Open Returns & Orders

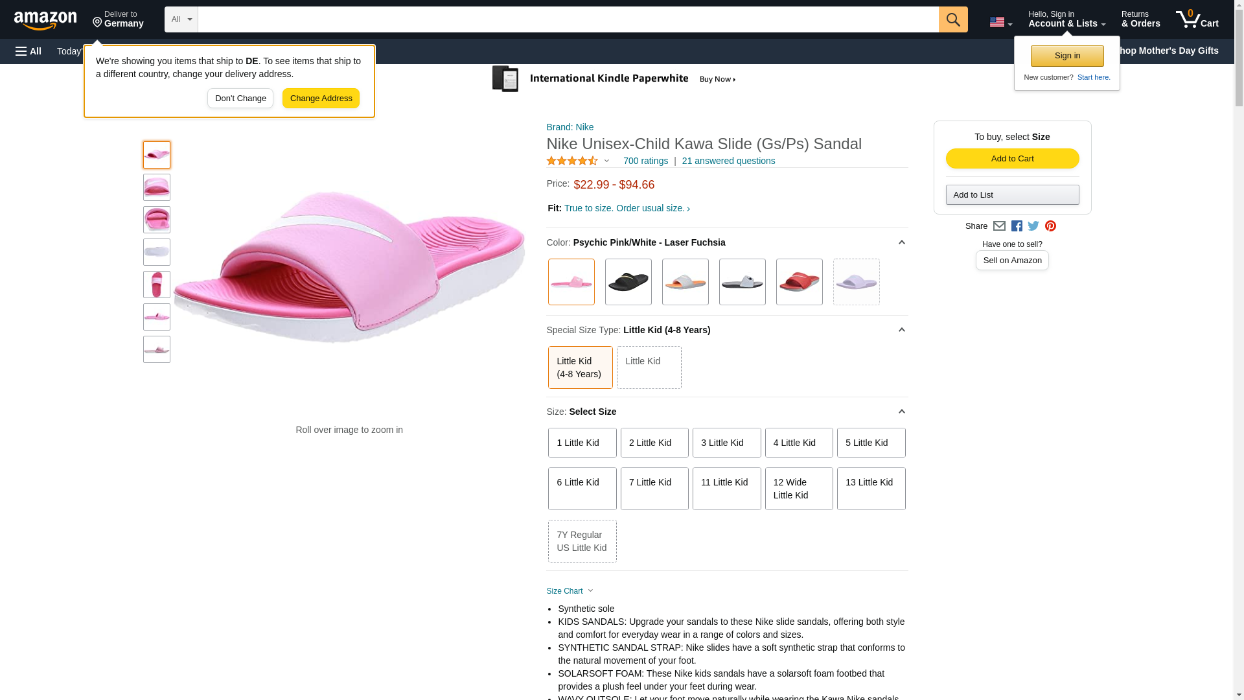click(1140, 19)
